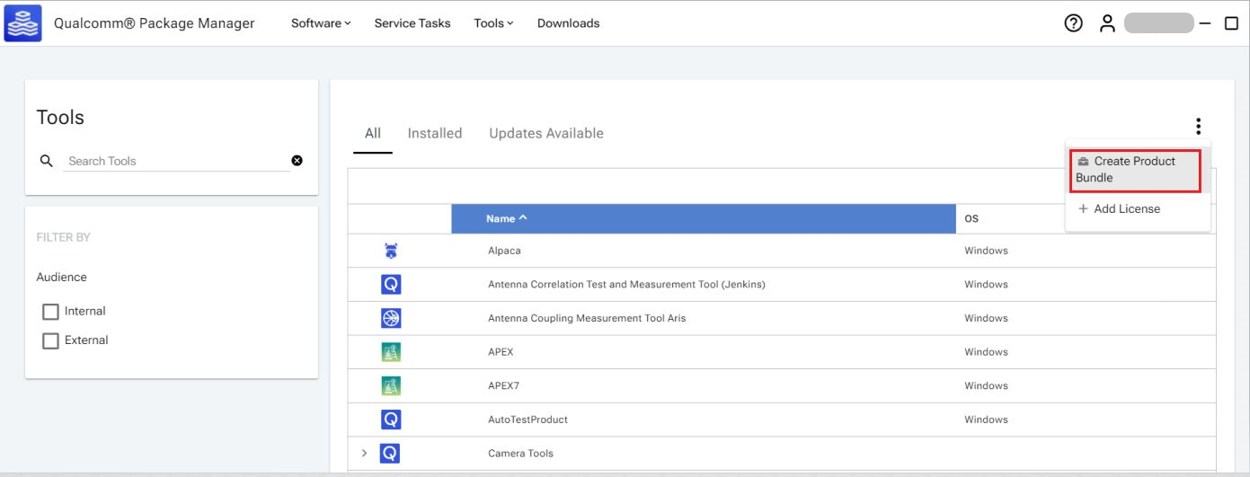Open the help question mark icon

pyautogui.click(x=1073, y=23)
